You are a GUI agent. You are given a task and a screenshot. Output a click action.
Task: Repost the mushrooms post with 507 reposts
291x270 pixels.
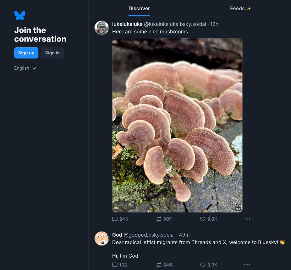click(x=164, y=219)
